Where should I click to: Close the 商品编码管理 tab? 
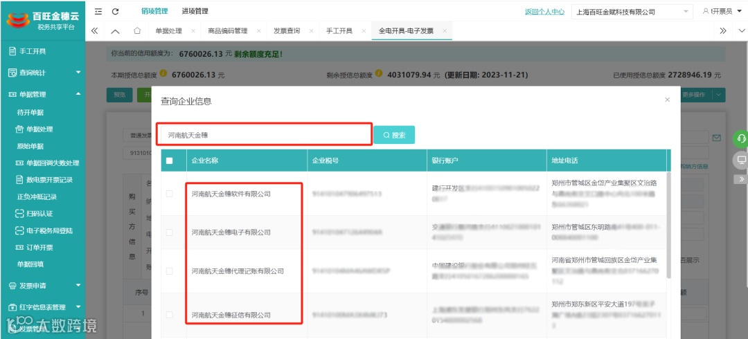[258, 31]
